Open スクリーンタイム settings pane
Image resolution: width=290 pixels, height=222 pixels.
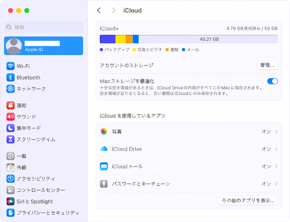(x=44, y=139)
